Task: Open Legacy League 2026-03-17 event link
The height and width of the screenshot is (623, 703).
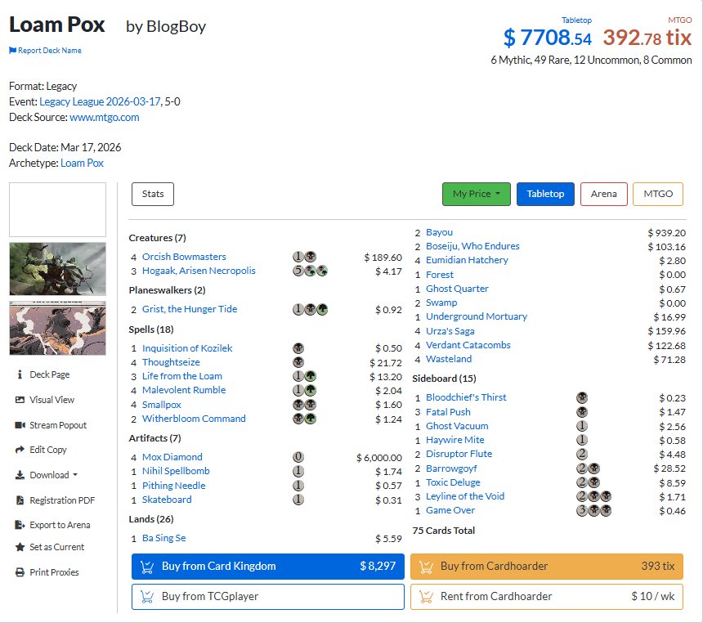Action: 100,101
